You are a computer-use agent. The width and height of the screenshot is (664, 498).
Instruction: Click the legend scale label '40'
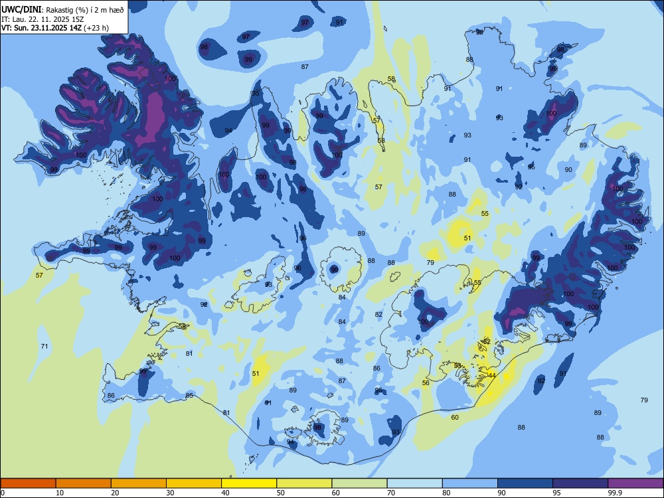tap(226, 493)
